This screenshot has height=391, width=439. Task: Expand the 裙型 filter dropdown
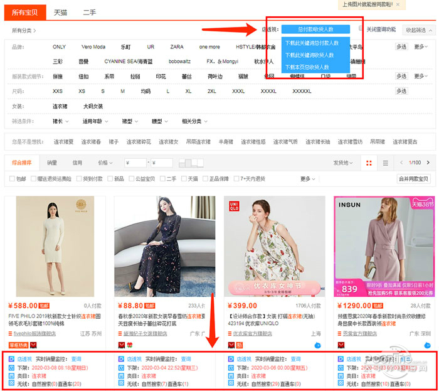[130, 121]
